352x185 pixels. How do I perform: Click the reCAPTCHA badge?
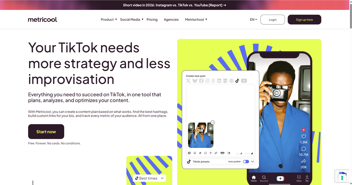(x=342, y=177)
